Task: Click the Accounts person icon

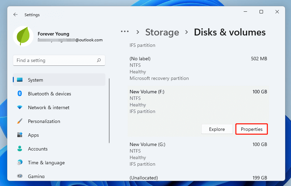Action: pyautogui.click(x=20, y=149)
